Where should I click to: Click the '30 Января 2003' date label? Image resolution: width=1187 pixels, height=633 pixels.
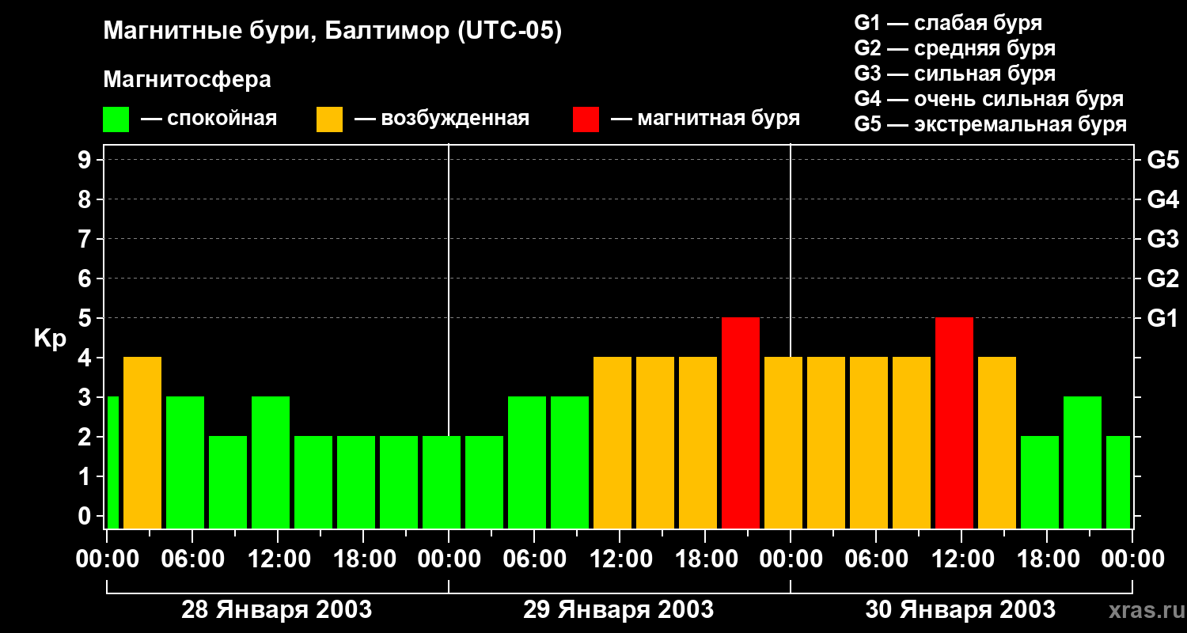click(x=960, y=610)
